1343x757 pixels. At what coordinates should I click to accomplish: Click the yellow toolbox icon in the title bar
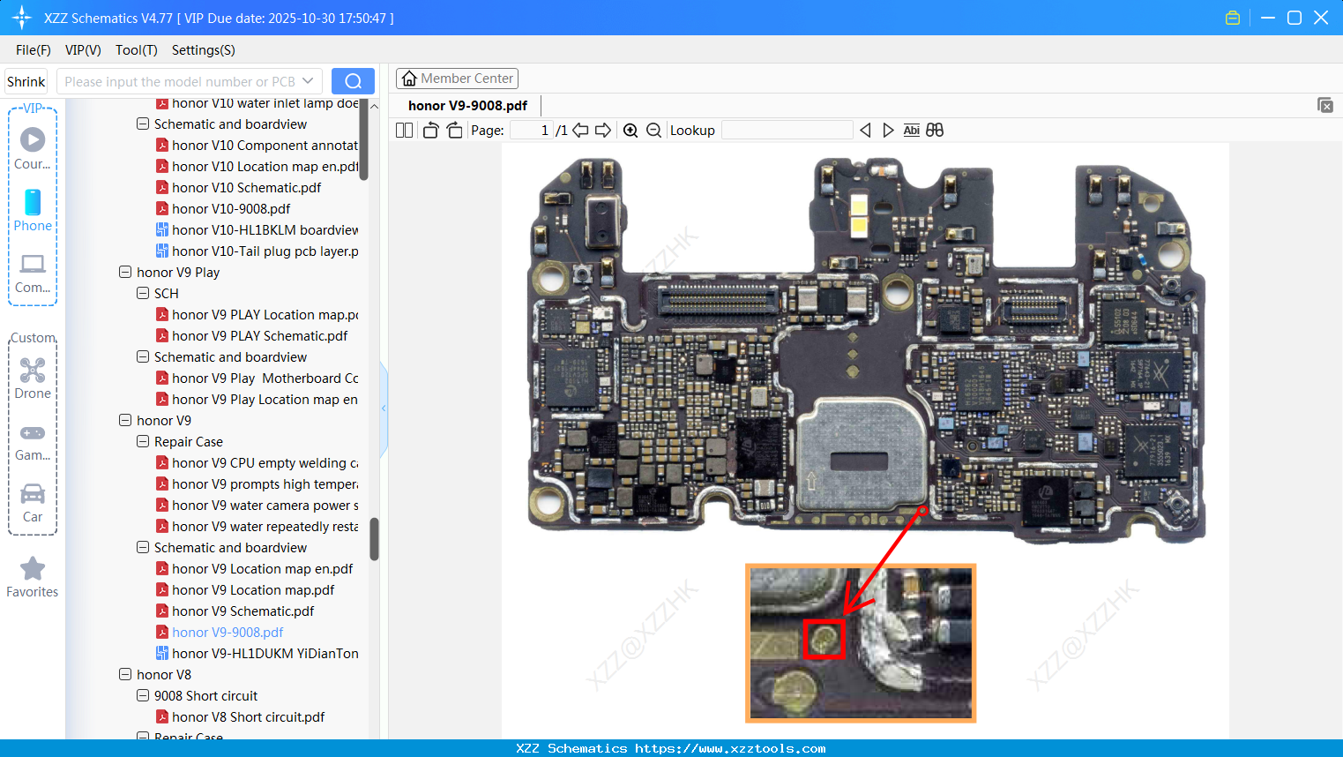1233,18
